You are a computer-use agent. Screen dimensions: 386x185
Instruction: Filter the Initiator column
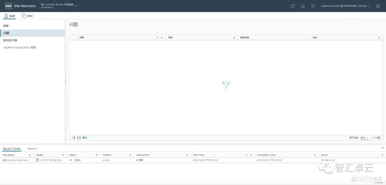click(x=130, y=155)
